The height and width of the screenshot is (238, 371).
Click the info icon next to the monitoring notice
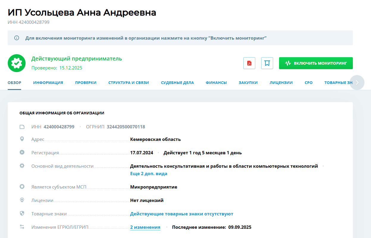(x=16, y=38)
